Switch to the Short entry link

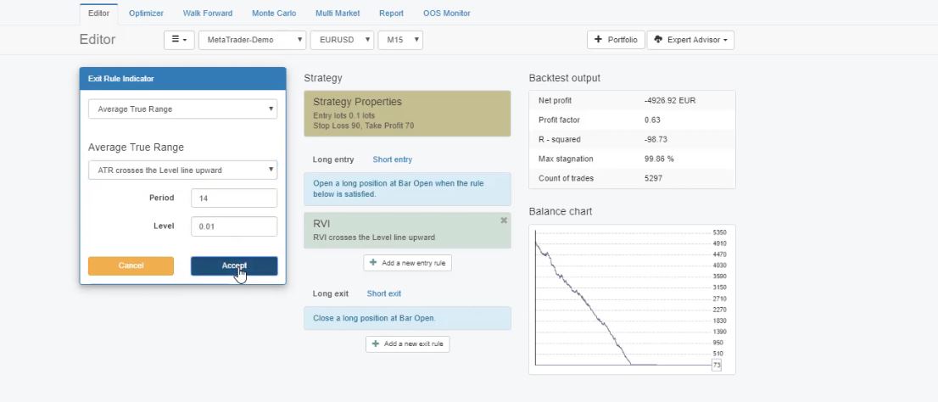click(392, 159)
